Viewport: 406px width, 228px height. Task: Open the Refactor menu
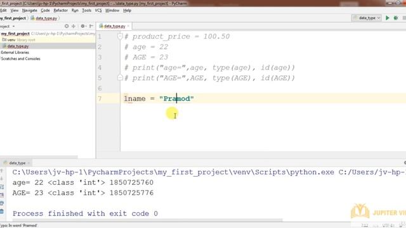(61, 10)
